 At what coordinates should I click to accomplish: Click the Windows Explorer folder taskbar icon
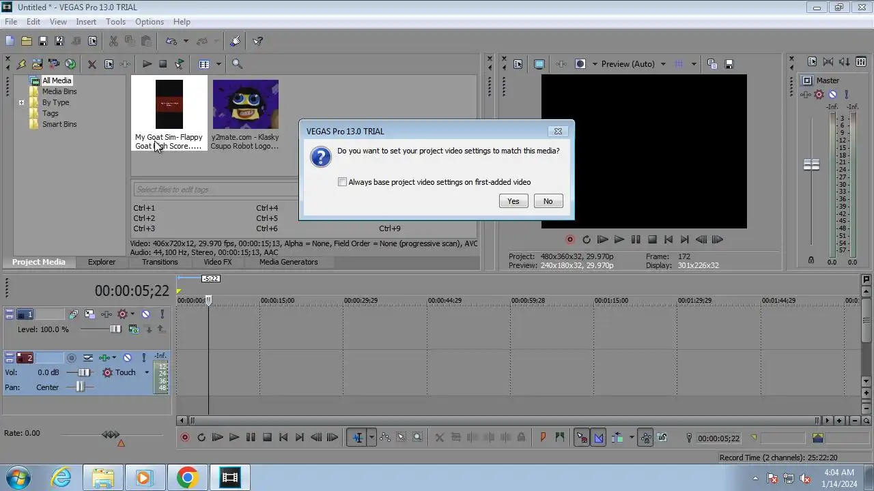click(102, 478)
